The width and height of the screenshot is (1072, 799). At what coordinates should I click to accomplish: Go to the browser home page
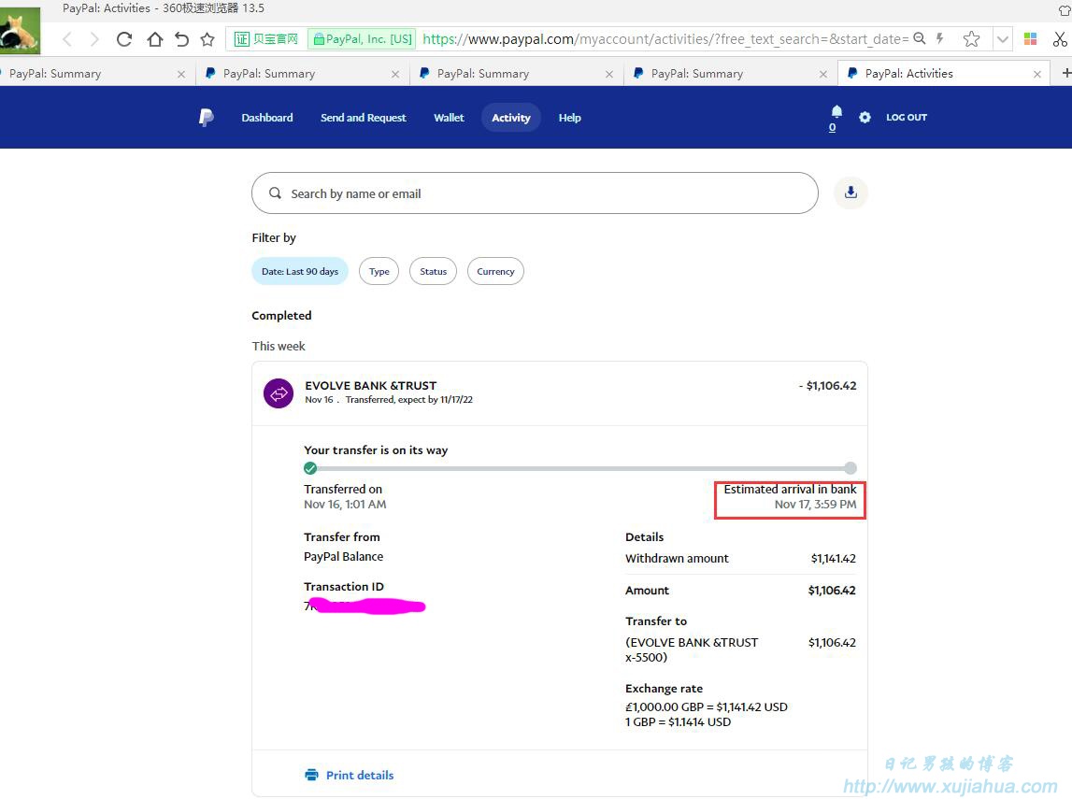tap(154, 39)
